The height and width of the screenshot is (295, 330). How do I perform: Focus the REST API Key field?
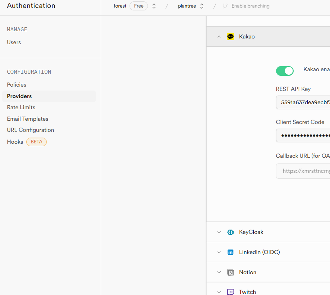(x=303, y=102)
